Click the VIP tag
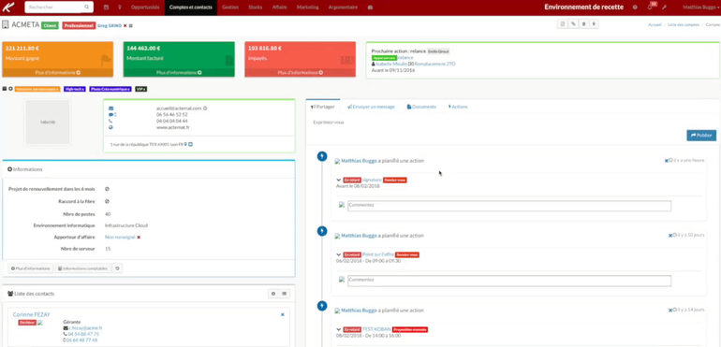The width and height of the screenshot is (721, 347). coord(140,89)
